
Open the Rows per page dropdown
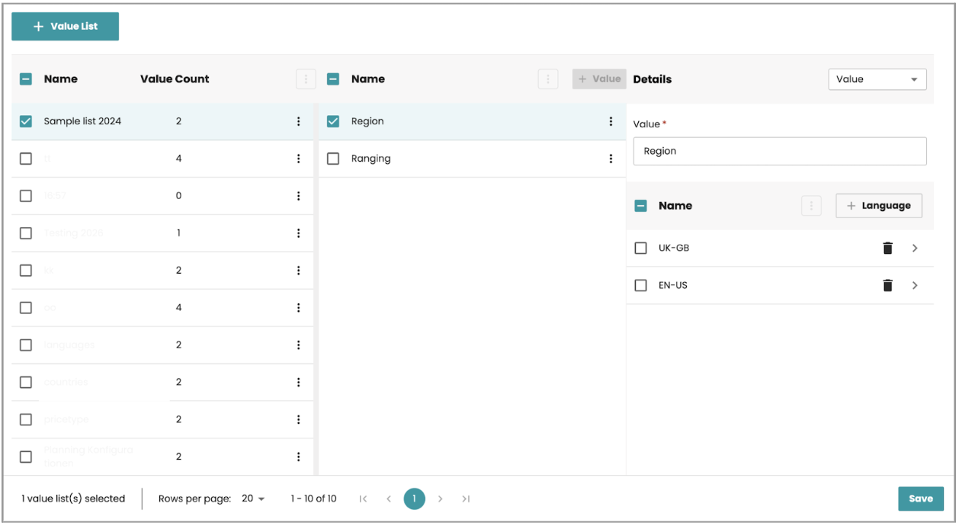[x=253, y=499]
